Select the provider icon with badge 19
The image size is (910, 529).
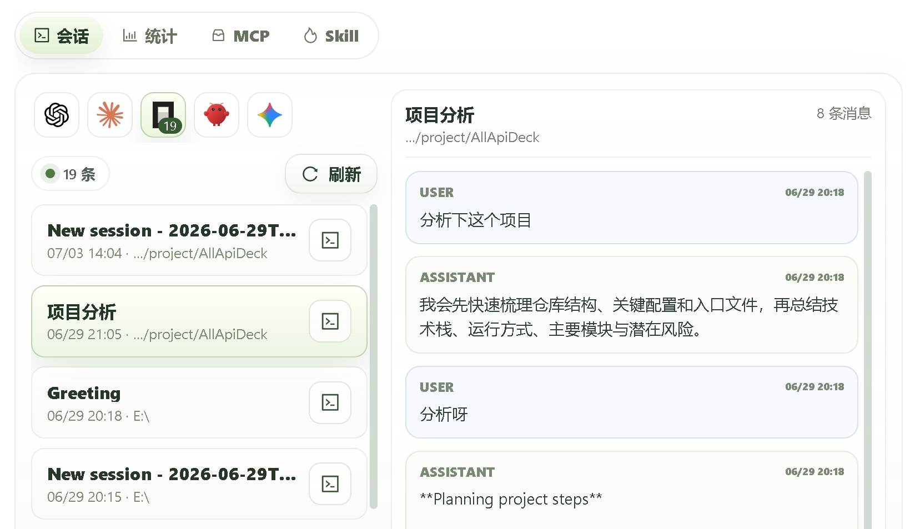163,115
